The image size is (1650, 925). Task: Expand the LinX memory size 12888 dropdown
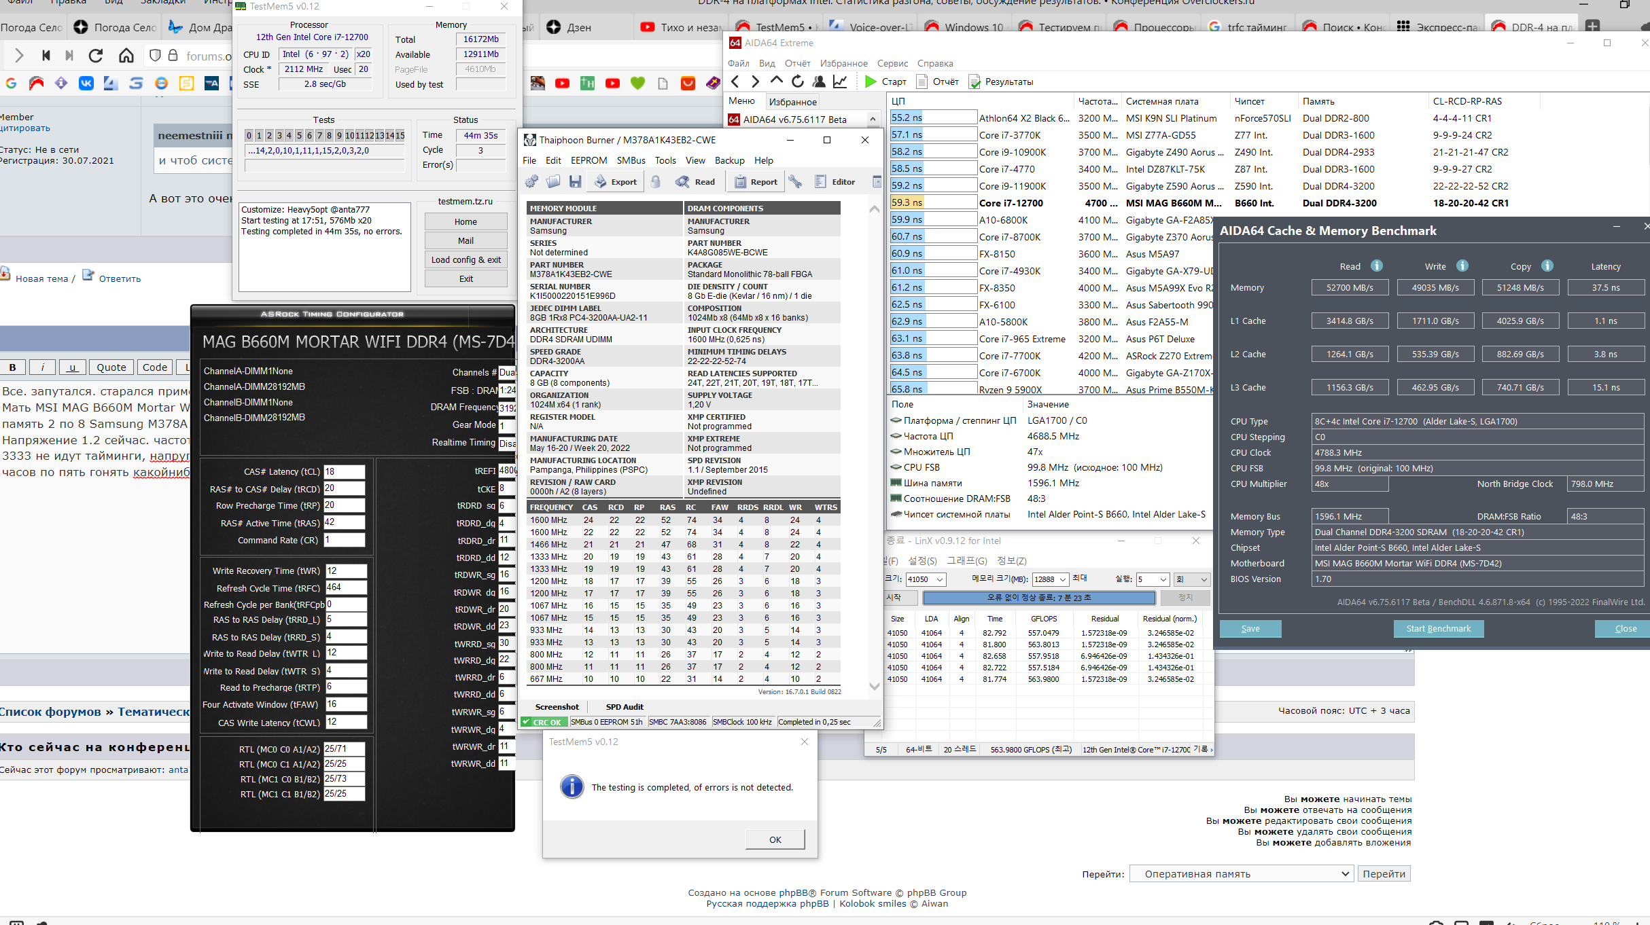click(1062, 579)
